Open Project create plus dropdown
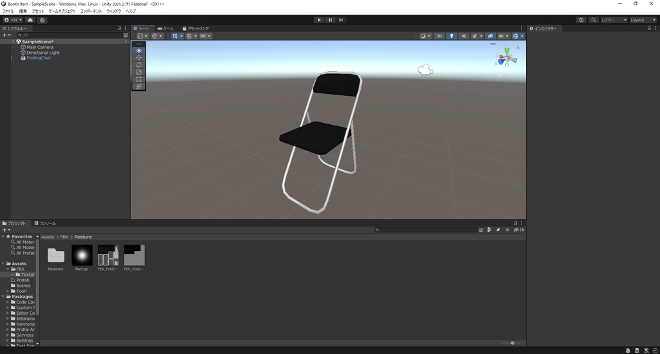The height and width of the screenshot is (354, 660). click(6, 230)
